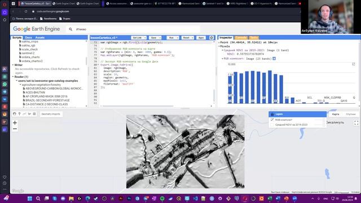Switch to the Assets tab
Image resolution: width=361 pixels, height=203 pixels.
click(x=40, y=38)
